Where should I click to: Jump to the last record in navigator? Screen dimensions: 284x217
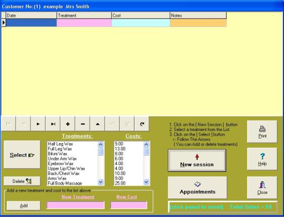53,124
